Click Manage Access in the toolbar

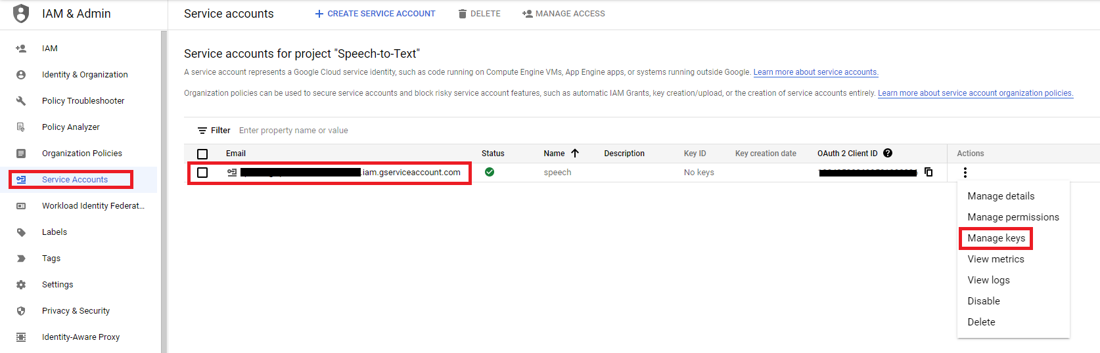(x=563, y=14)
